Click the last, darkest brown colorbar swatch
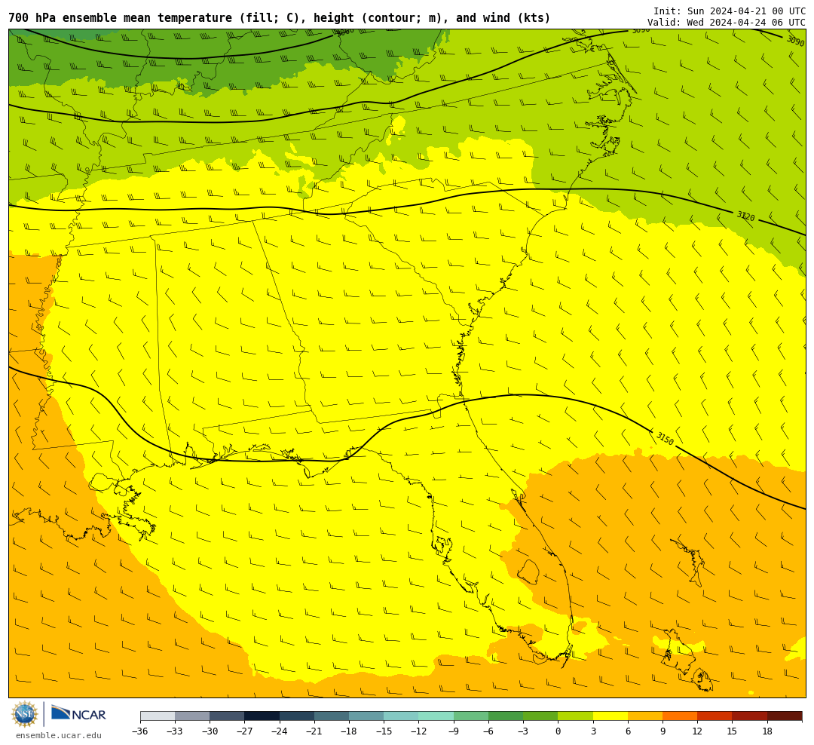The height and width of the screenshot is (745, 814). click(x=785, y=716)
